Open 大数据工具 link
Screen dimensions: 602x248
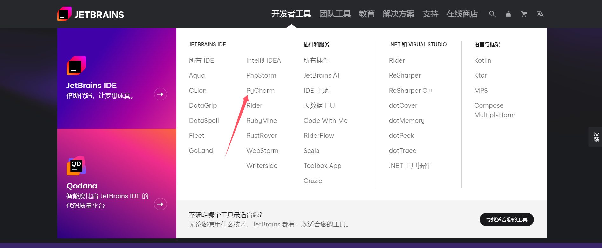pos(319,105)
